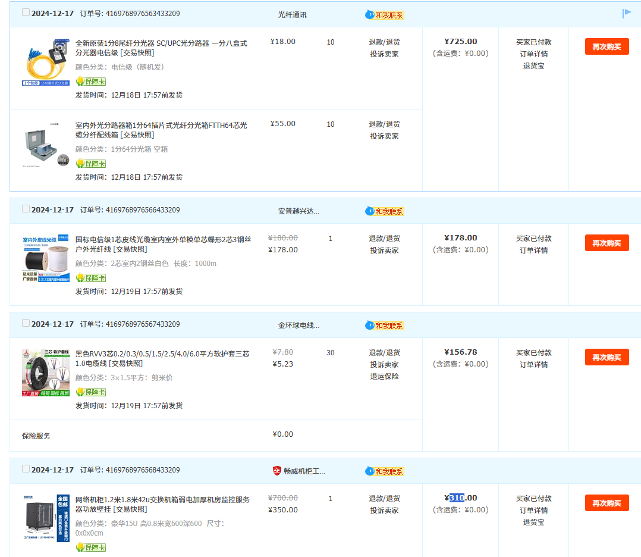Toggle the checkbox for order 4169768976568433209
641x557 pixels.
pos(26,469)
